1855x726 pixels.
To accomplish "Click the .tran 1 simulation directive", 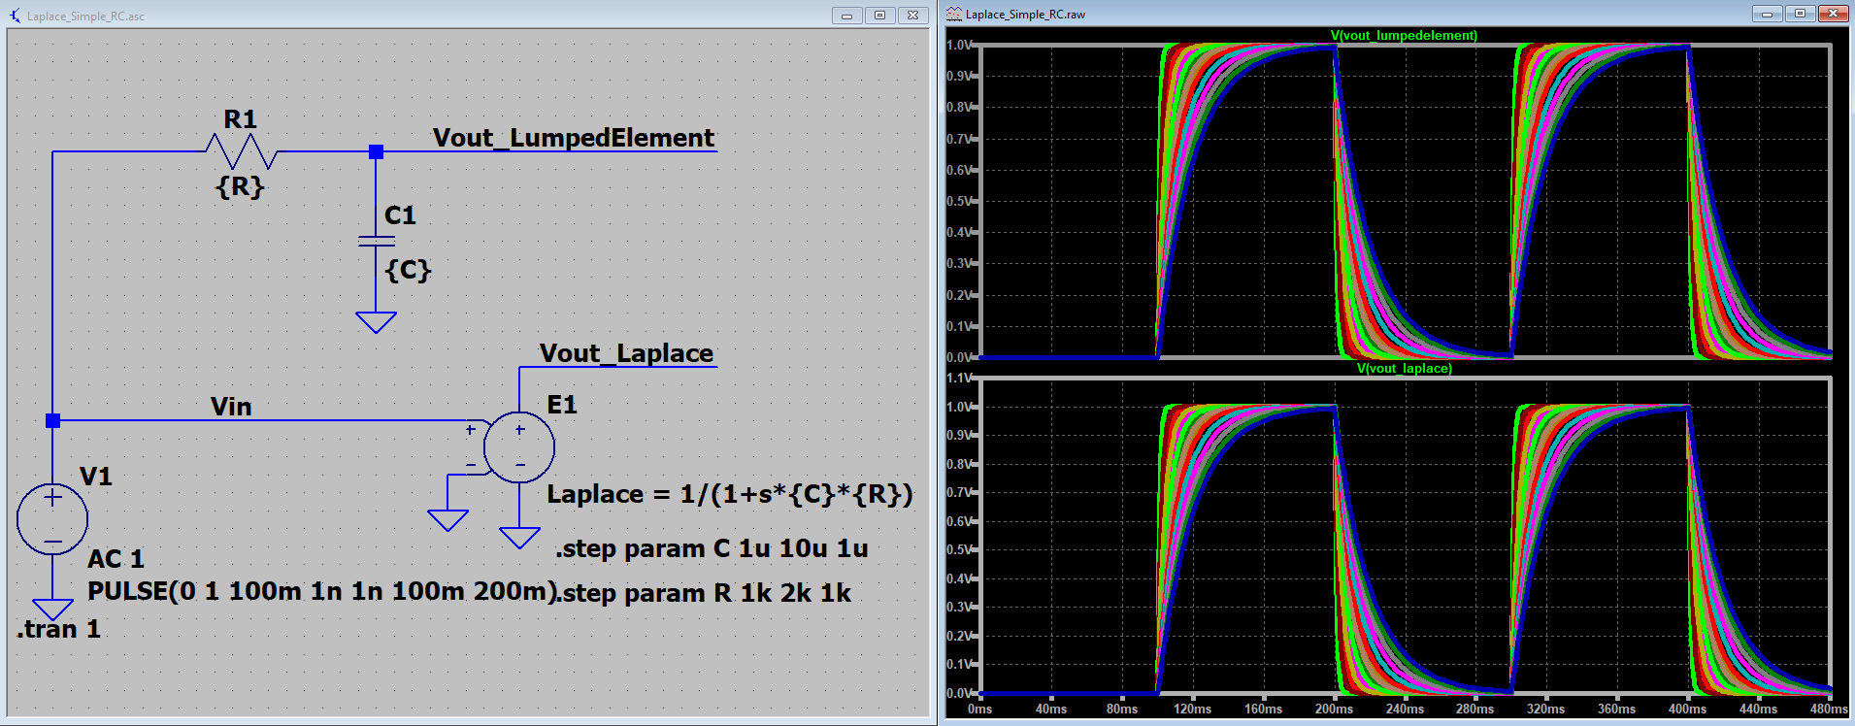I will [58, 629].
